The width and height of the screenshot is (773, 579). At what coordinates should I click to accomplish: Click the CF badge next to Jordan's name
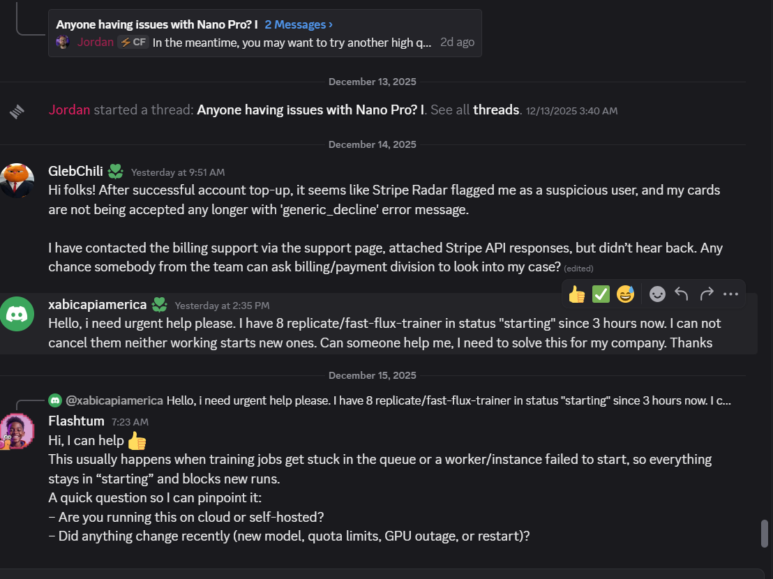133,42
